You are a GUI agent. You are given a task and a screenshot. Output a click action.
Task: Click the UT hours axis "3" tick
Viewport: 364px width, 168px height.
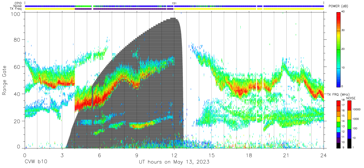62,155
